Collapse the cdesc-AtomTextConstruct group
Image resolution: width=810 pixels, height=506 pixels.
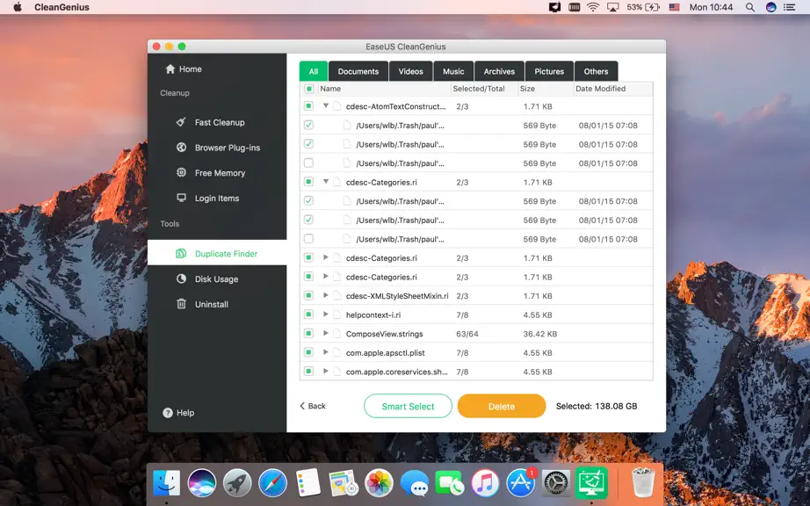(326, 105)
